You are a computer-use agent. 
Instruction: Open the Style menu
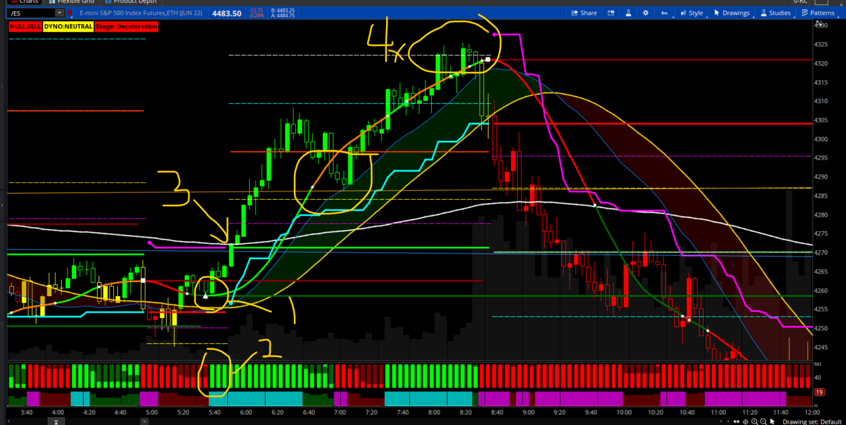coord(691,13)
